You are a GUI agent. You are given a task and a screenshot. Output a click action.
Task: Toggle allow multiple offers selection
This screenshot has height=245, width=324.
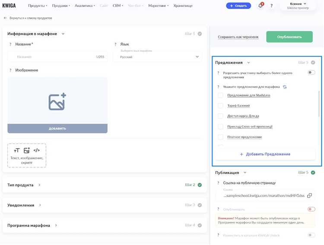click(311, 72)
